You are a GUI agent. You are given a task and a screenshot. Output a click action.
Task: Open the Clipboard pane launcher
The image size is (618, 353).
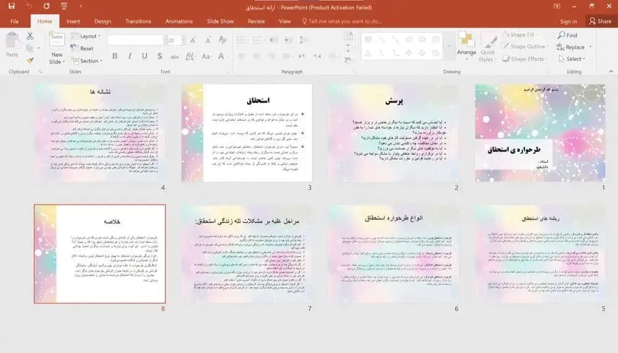click(40, 72)
